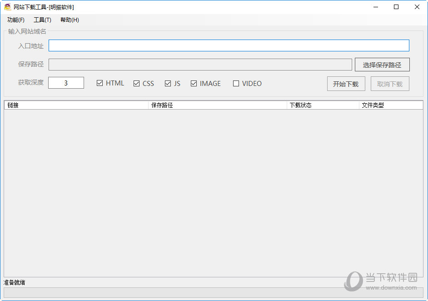Image resolution: width=428 pixels, height=301 pixels.
Task: Click the 取消下载 cancel button
Action: click(x=390, y=84)
